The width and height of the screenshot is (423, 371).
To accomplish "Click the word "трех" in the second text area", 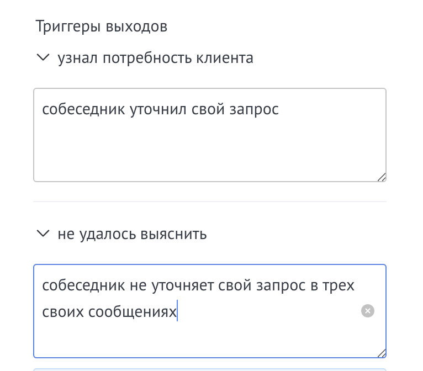I will 337,285.
